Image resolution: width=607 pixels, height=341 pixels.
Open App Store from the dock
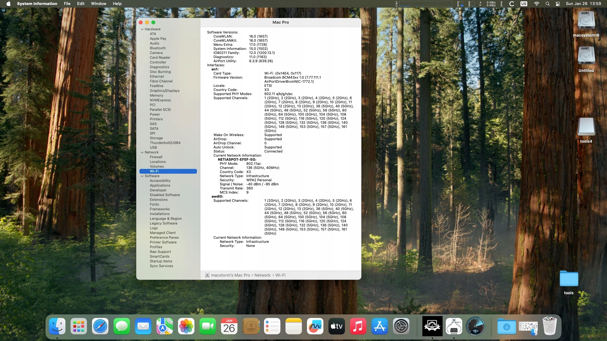tap(379, 326)
